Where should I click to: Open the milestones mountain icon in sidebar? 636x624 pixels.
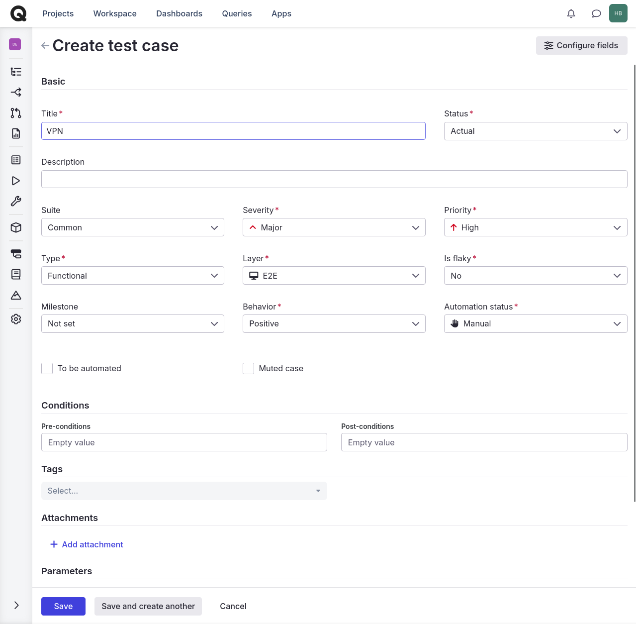coord(16,295)
